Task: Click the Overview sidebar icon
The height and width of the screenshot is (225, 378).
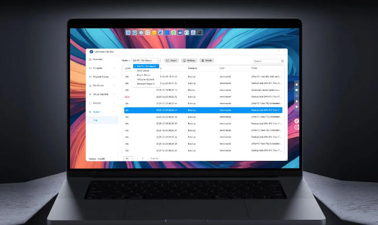Action: click(90, 59)
